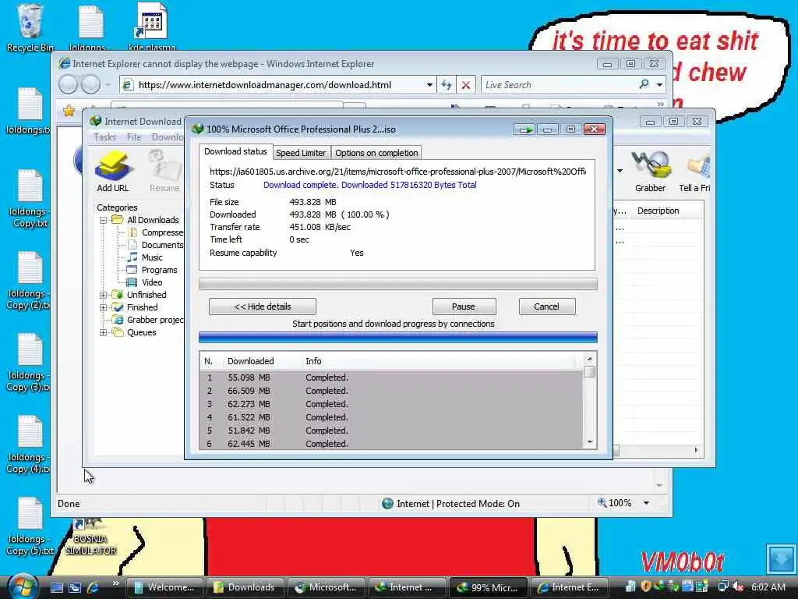Image resolution: width=798 pixels, height=599 pixels.
Task: Select the BOSNIA SIMULATOR desktop shortcut
Action: (90, 537)
